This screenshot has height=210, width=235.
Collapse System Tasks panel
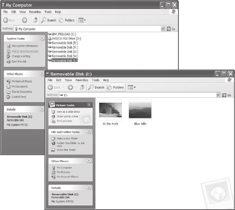pyautogui.click(x=42, y=38)
